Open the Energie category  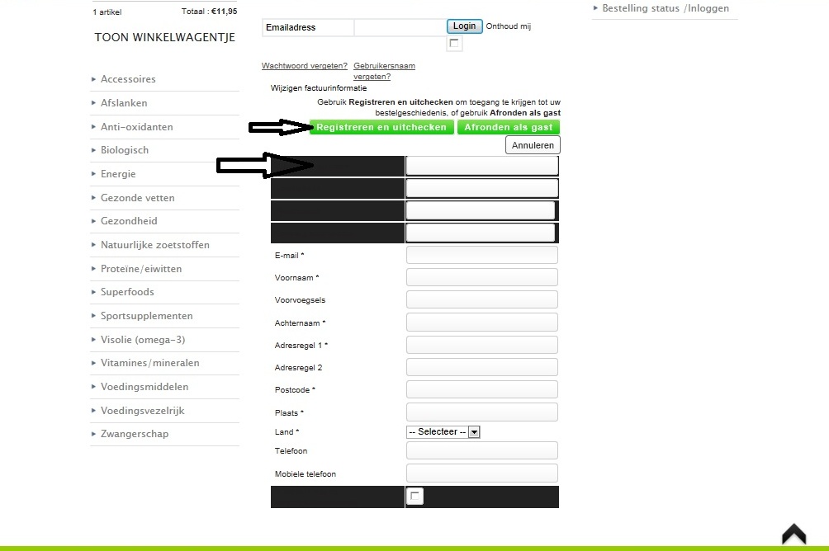118,174
